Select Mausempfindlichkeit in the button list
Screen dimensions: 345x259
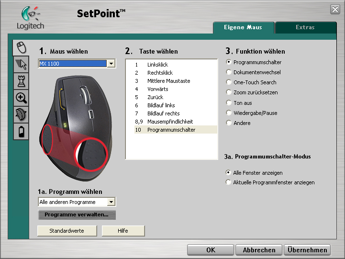click(x=171, y=122)
